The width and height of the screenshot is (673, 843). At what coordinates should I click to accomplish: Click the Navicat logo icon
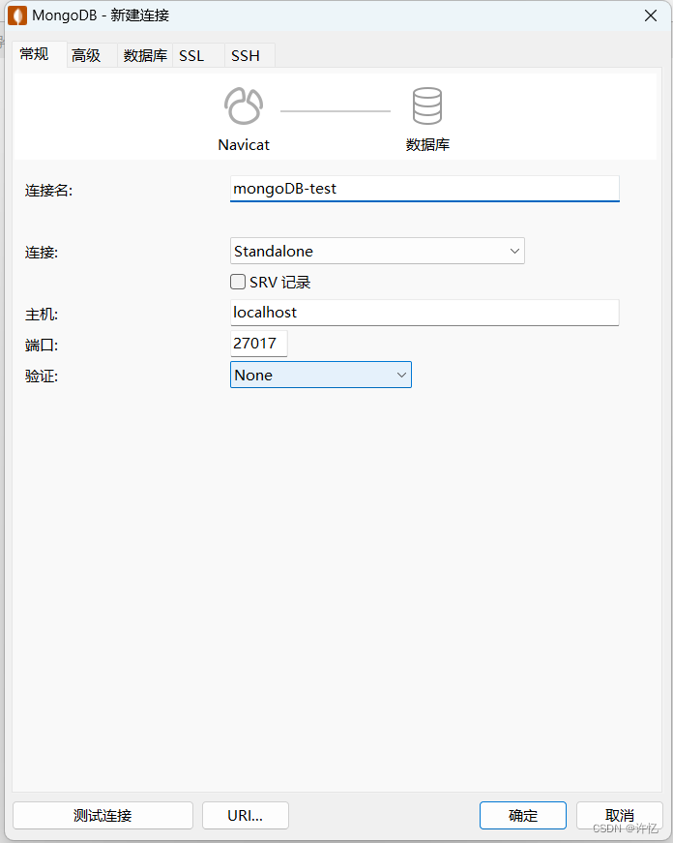click(x=244, y=105)
